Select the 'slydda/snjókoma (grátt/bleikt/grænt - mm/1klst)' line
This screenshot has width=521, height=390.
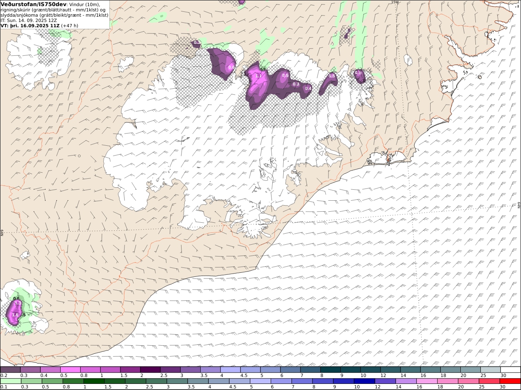coord(55,15)
